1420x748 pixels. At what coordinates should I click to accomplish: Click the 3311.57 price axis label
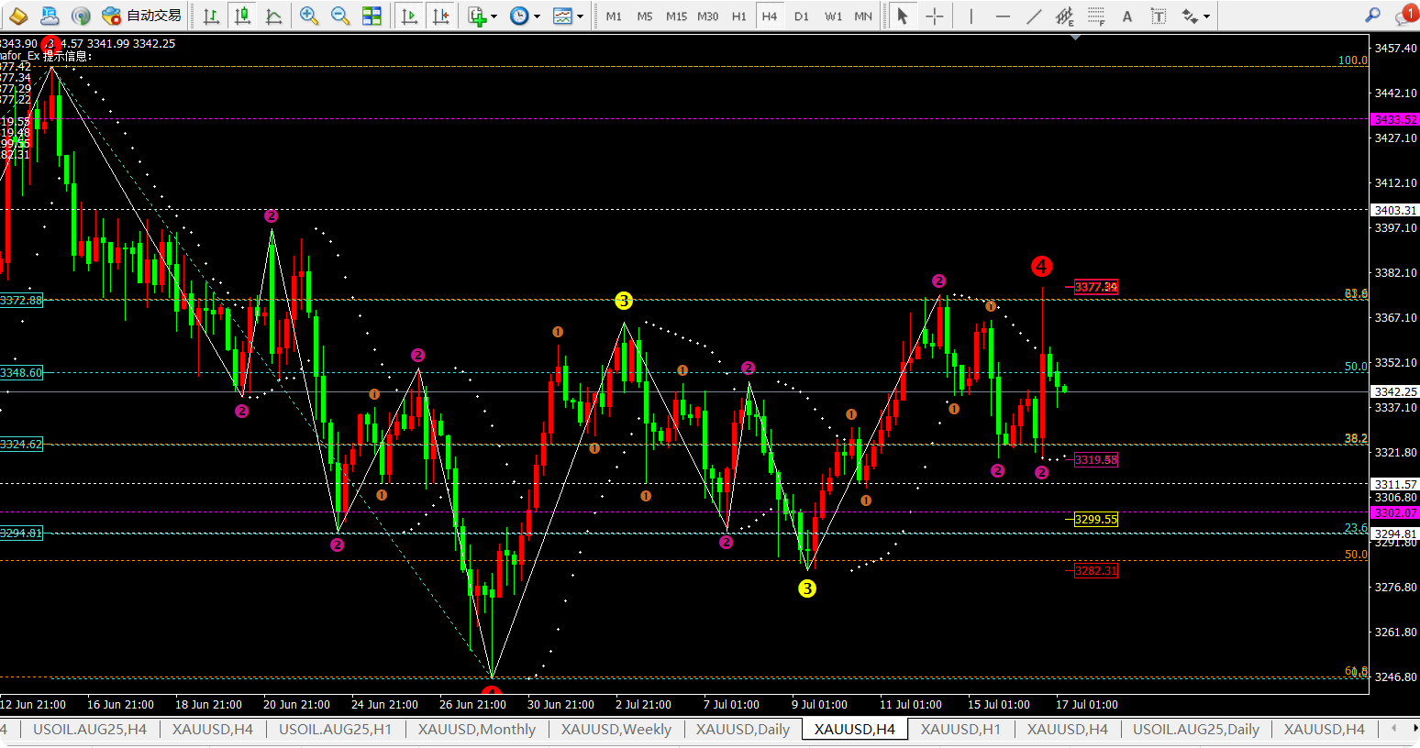coord(1395,485)
